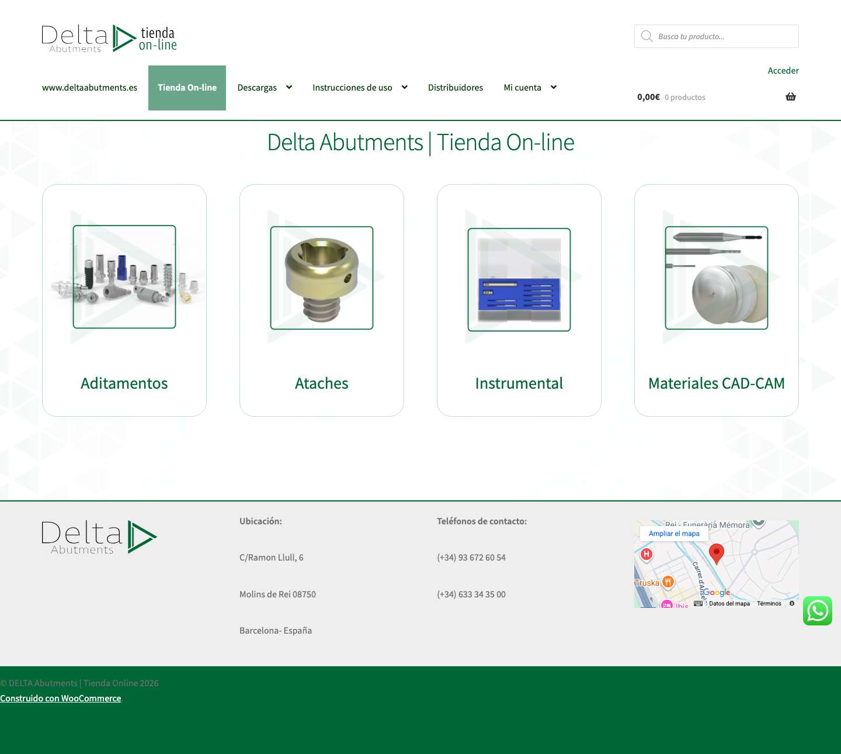Visit www.deltaabutments.es from the navbar

89,87
